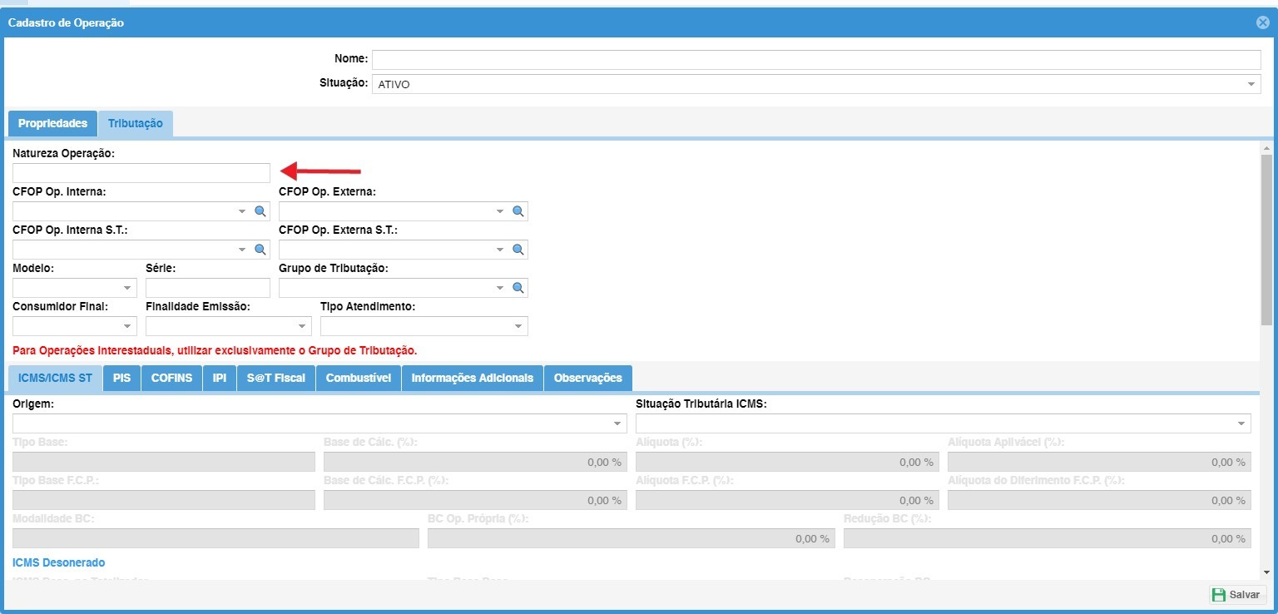
Task: Expand the Finalidade Emissão dropdown
Action: click(x=302, y=326)
